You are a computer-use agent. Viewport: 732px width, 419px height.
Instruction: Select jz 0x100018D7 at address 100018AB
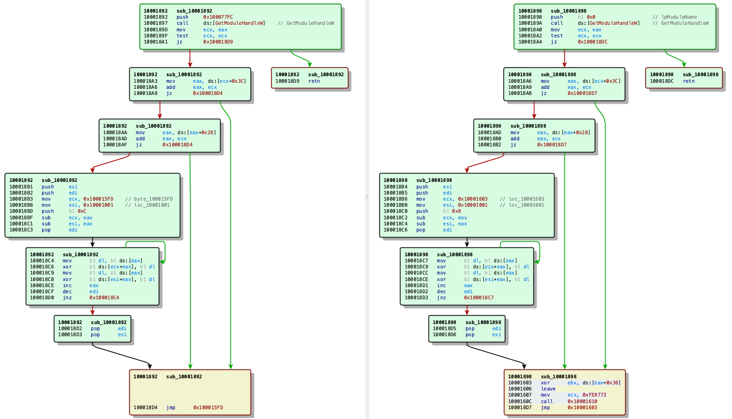553,93
